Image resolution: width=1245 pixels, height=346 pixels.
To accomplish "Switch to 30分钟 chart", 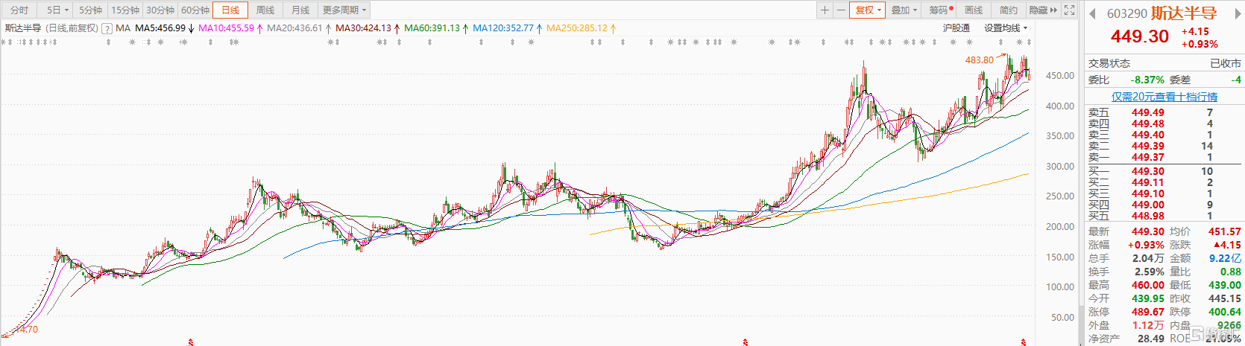I will coord(160,10).
